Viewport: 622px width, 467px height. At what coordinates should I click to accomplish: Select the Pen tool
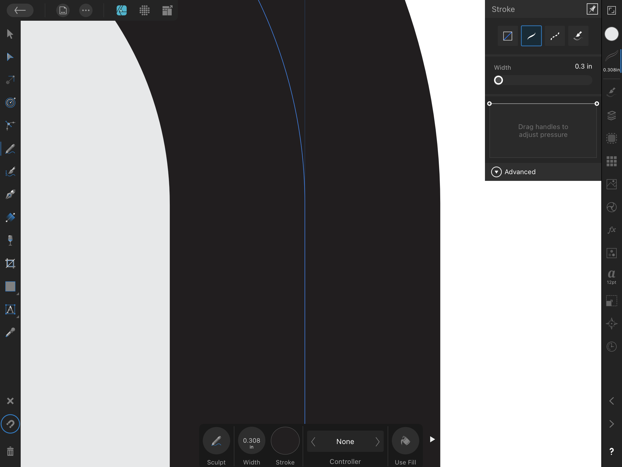(10, 195)
